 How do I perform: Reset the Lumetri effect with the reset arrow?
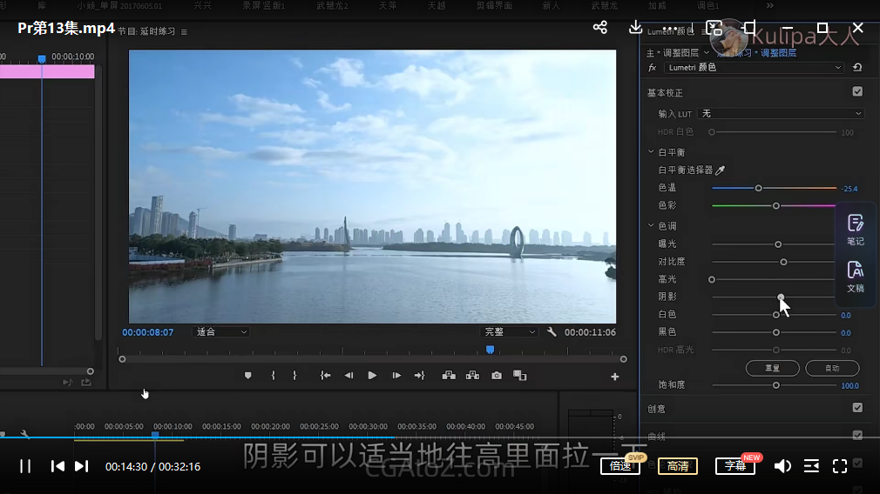click(857, 68)
